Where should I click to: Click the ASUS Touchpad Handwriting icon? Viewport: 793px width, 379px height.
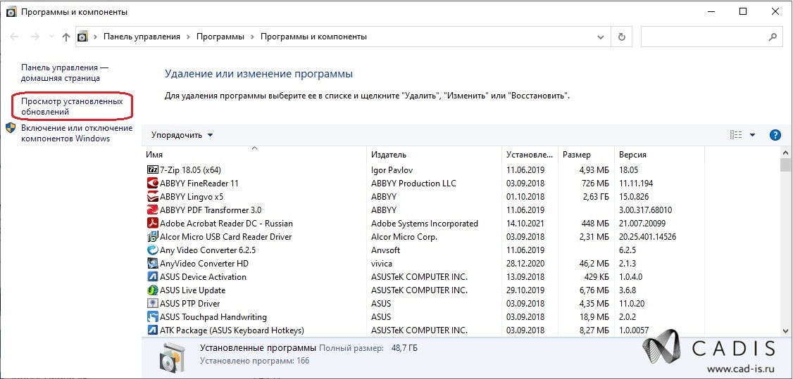pyautogui.click(x=152, y=317)
